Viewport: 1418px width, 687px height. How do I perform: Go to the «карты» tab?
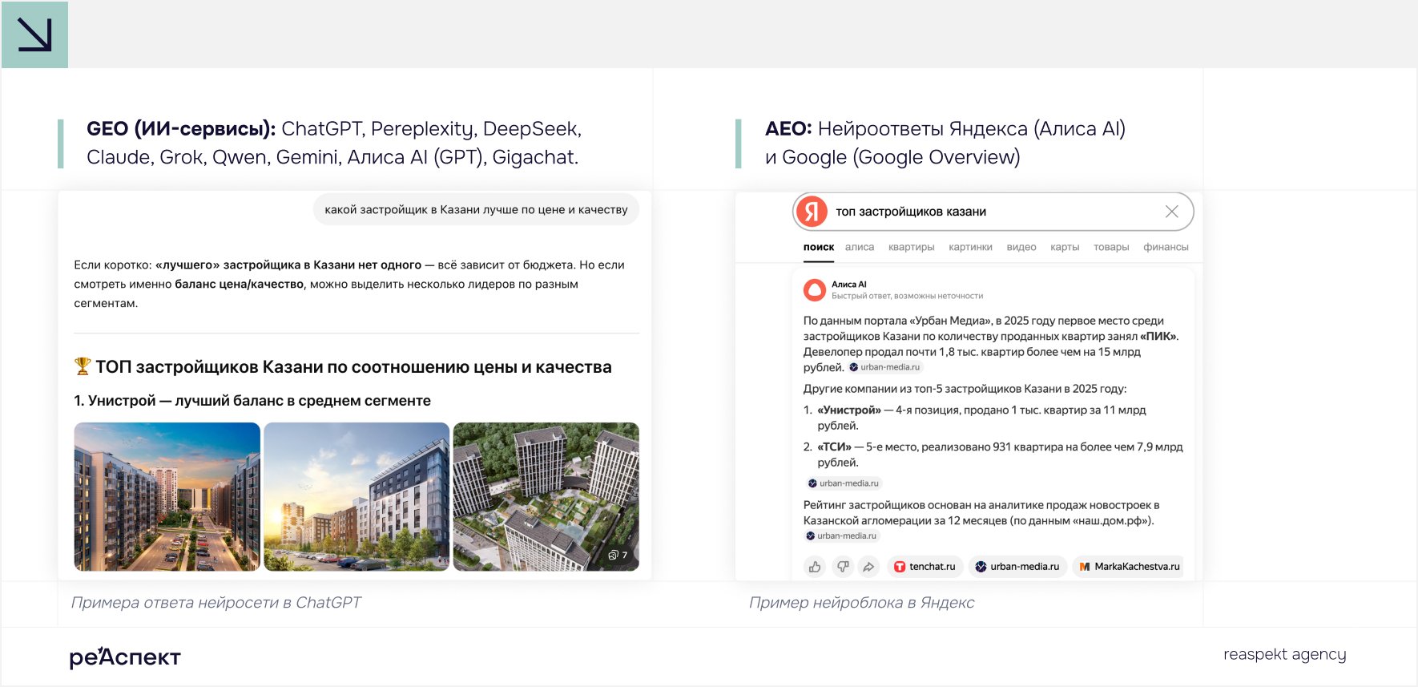click(x=1065, y=247)
